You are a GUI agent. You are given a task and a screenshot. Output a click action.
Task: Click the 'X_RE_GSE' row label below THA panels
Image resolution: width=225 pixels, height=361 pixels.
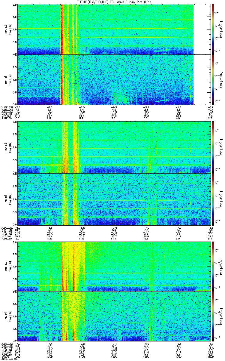(7, 107)
